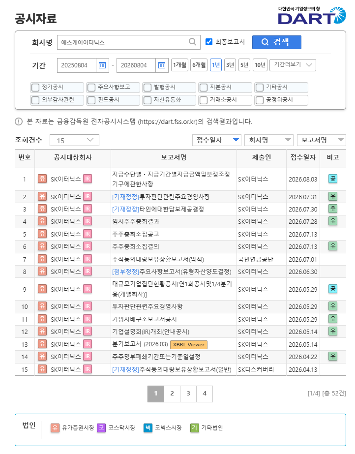The image size is (355, 454).
Task: Click the 공 remark badge for 2026.08.03
Action: point(333,179)
